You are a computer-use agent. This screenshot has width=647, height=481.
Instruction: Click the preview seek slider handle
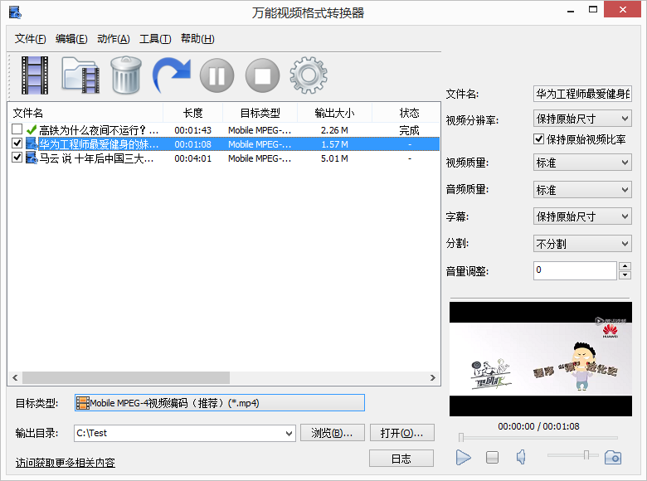[461, 437]
